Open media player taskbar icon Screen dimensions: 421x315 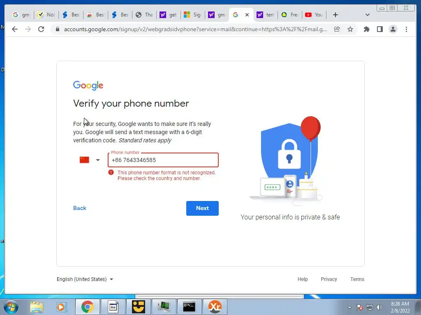[x=61, y=307]
